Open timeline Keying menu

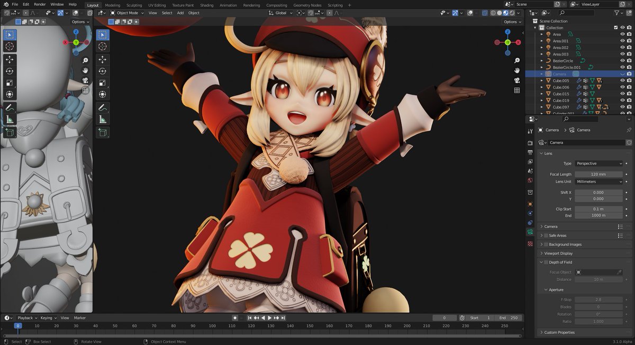pos(48,318)
